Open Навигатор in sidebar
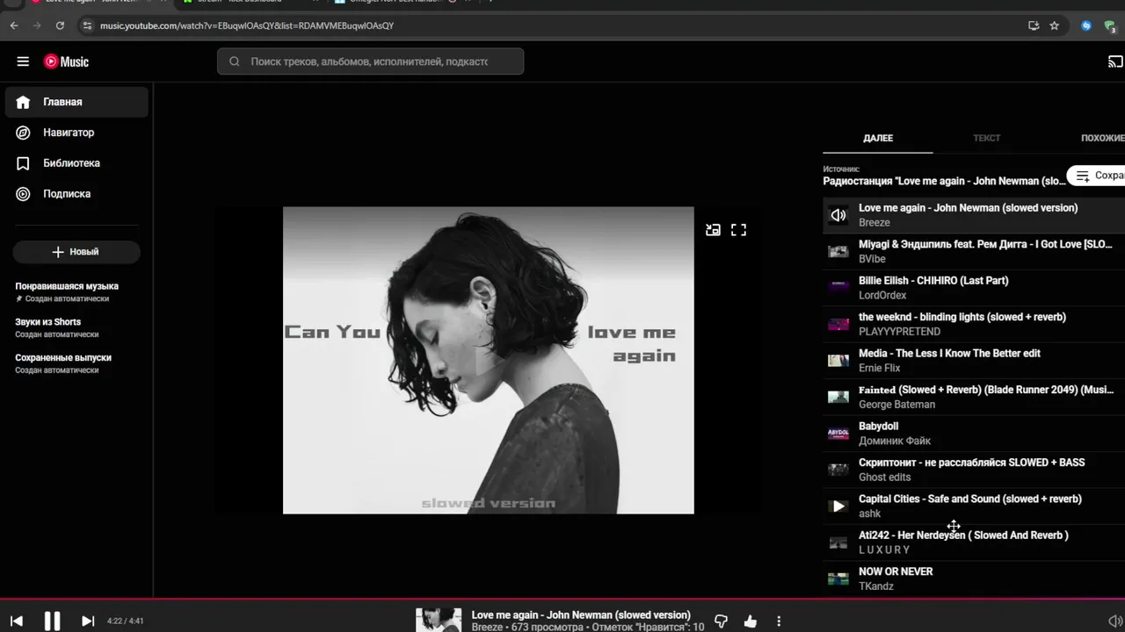The image size is (1125, 632). click(76, 133)
